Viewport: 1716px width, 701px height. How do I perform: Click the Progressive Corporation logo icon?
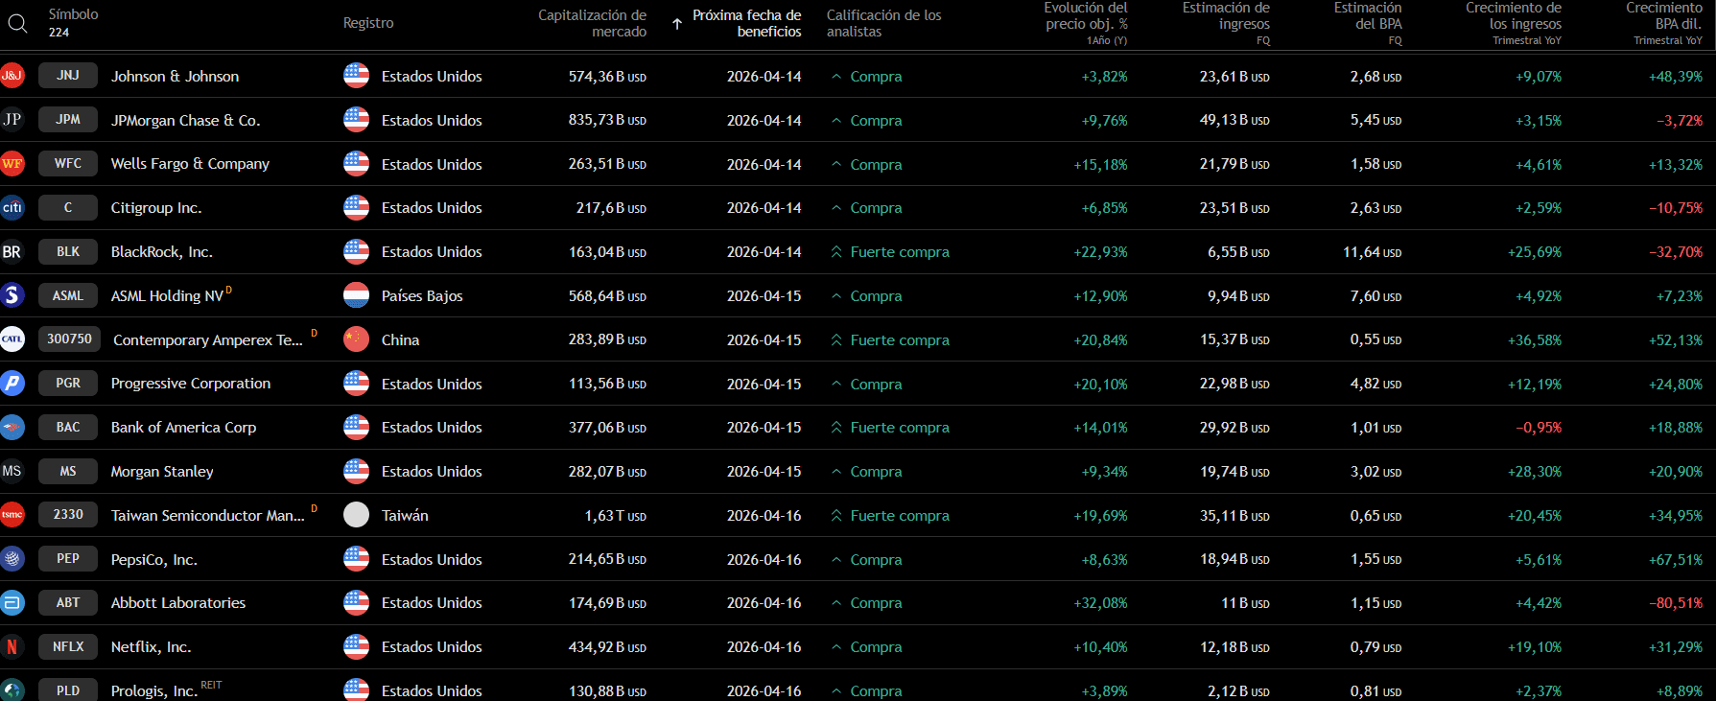[12, 384]
